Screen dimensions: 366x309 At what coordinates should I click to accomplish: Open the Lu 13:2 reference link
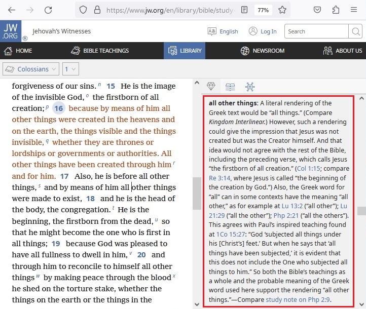[292, 206]
